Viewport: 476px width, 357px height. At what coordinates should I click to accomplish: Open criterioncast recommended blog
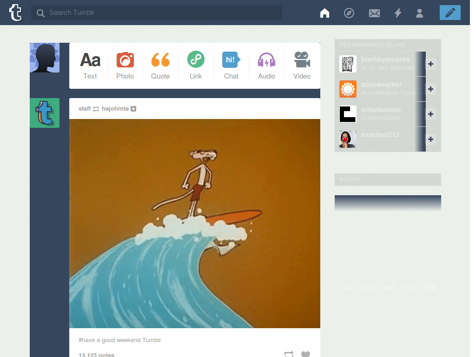[381, 110]
